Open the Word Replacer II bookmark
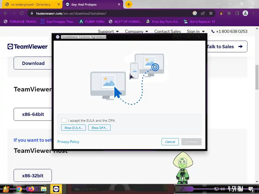Image resolution: width=259 pixels, height=194 pixels. 199,22
